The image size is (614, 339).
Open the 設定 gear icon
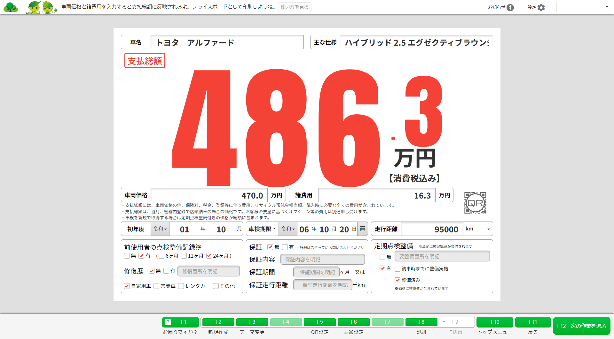[542, 7]
